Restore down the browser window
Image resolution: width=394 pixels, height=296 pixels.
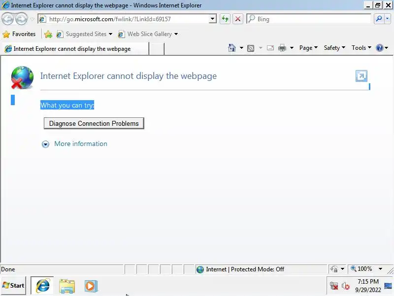[x=377, y=5]
